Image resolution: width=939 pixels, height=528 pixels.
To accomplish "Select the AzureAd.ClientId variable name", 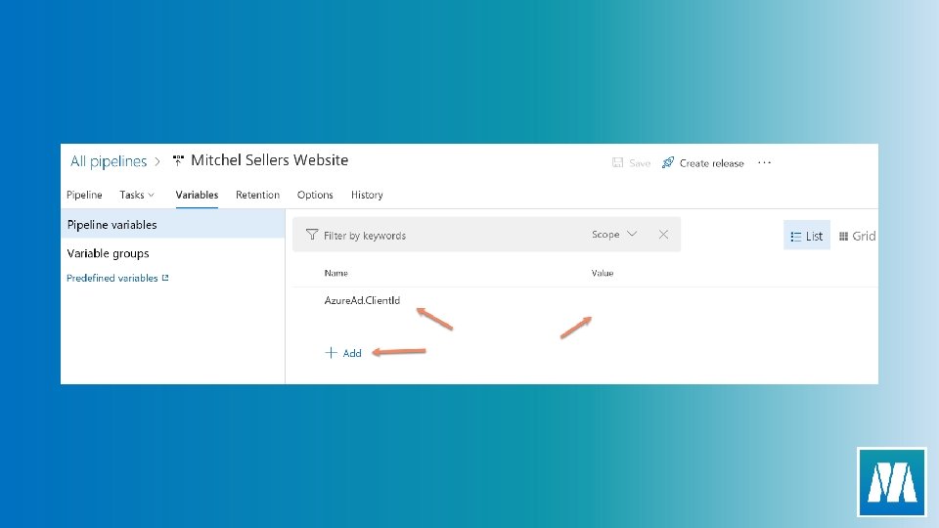I will pyautogui.click(x=362, y=300).
